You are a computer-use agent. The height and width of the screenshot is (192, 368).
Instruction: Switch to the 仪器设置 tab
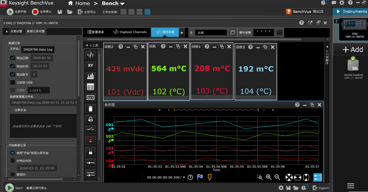tap(16, 31)
